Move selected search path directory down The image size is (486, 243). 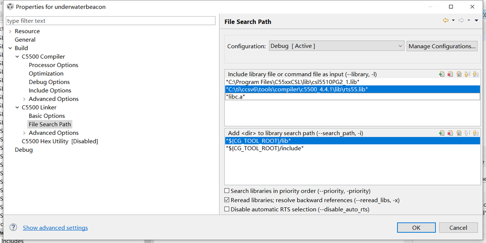coord(475,133)
